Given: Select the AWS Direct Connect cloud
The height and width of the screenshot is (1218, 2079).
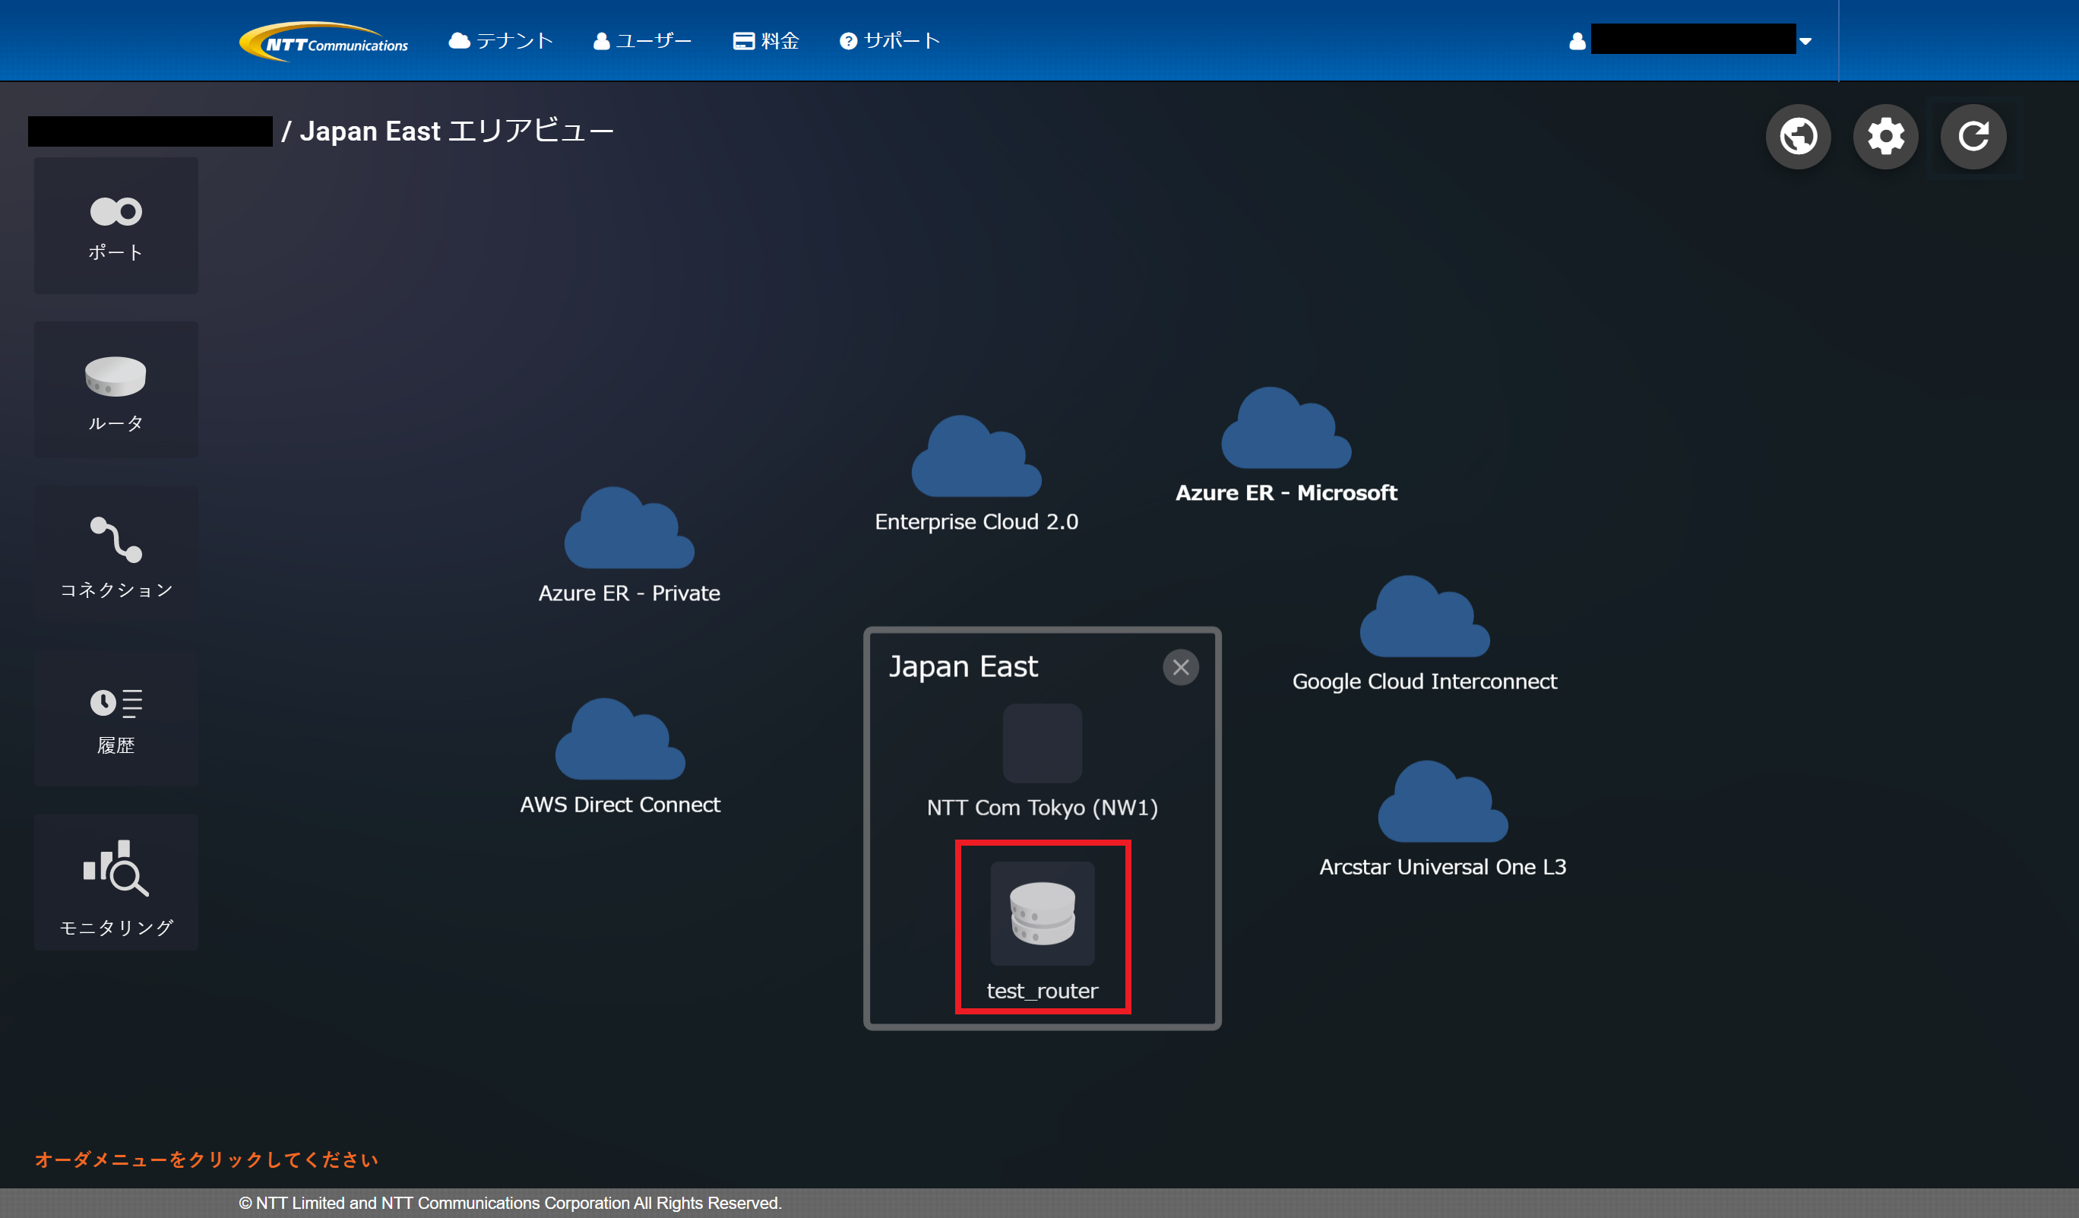Looking at the screenshot, I should 619,741.
